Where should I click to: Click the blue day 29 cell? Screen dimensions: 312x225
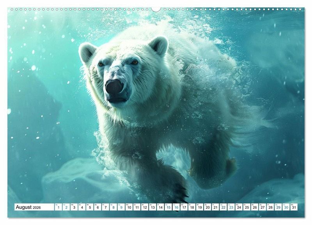pyautogui.click(x=278, y=207)
